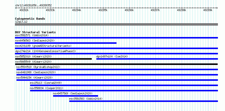
Task: Select the nsv4201199 blue variant bar
Action: coord(116,48)
